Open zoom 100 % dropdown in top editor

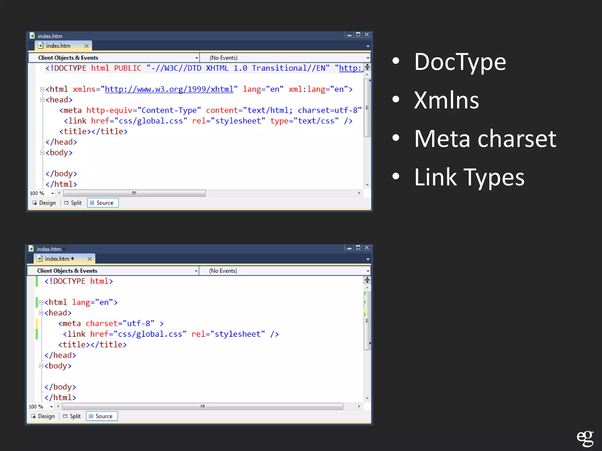pyautogui.click(x=53, y=193)
